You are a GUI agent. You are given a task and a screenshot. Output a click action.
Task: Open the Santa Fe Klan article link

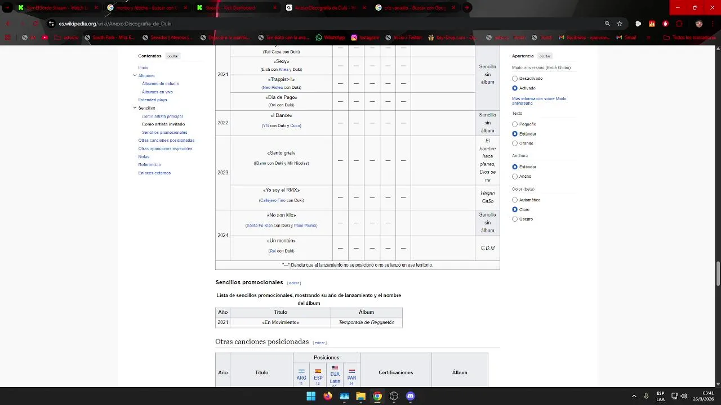(259, 226)
